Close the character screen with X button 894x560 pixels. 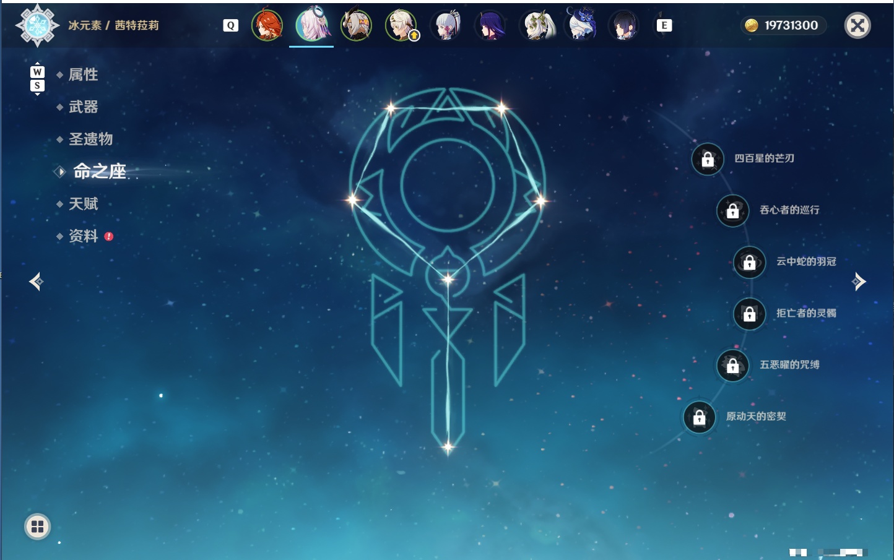click(857, 25)
